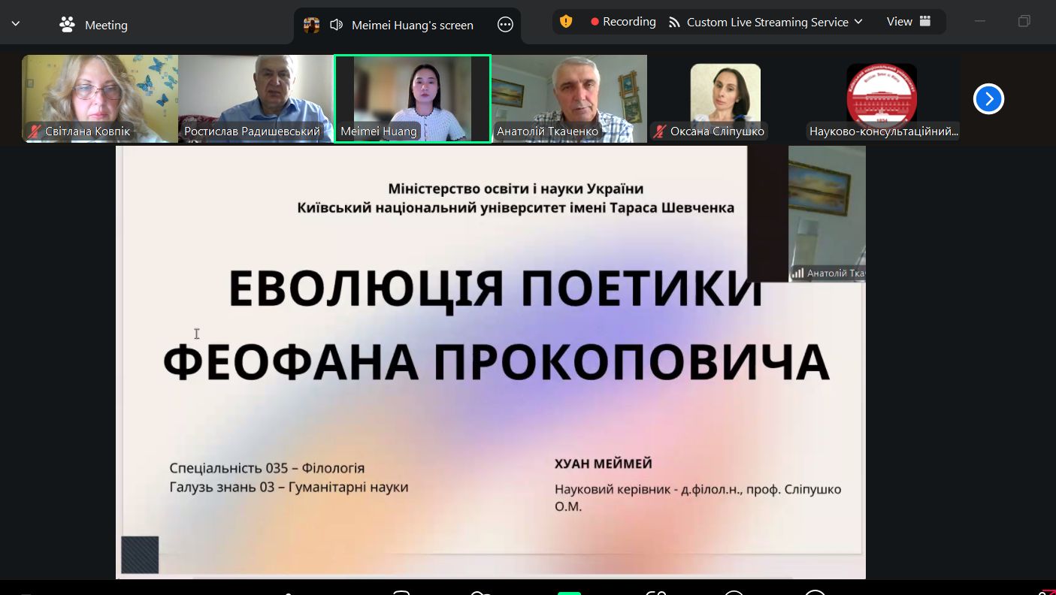This screenshot has width=1056, height=595.
Task: Open screen share more options ellipsis
Action: (505, 25)
